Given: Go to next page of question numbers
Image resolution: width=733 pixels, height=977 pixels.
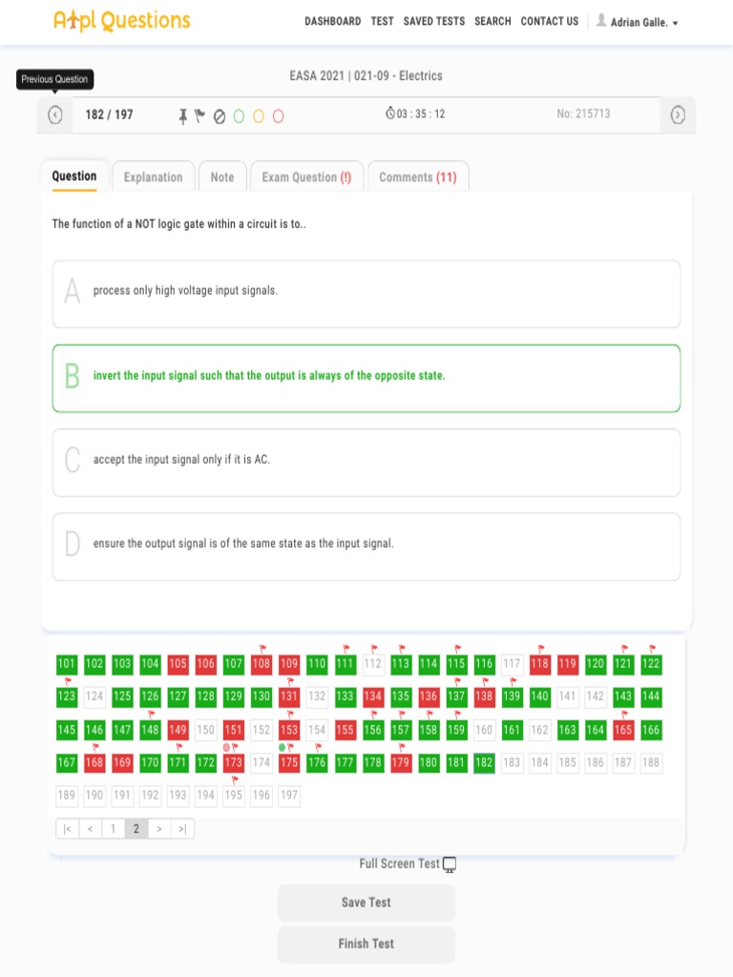Looking at the screenshot, I should pos(159,829).
